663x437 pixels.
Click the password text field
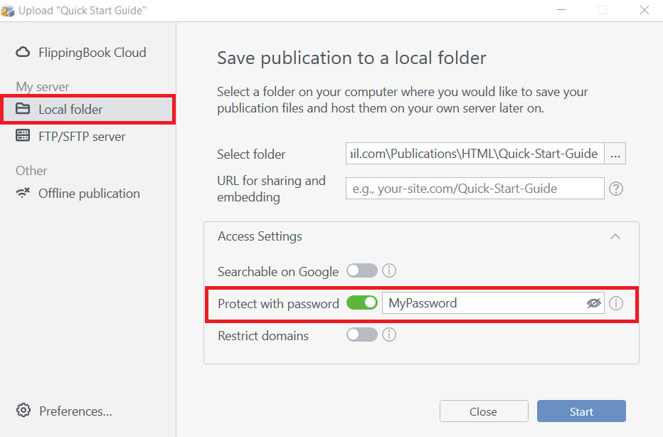(x=493, y=303)
